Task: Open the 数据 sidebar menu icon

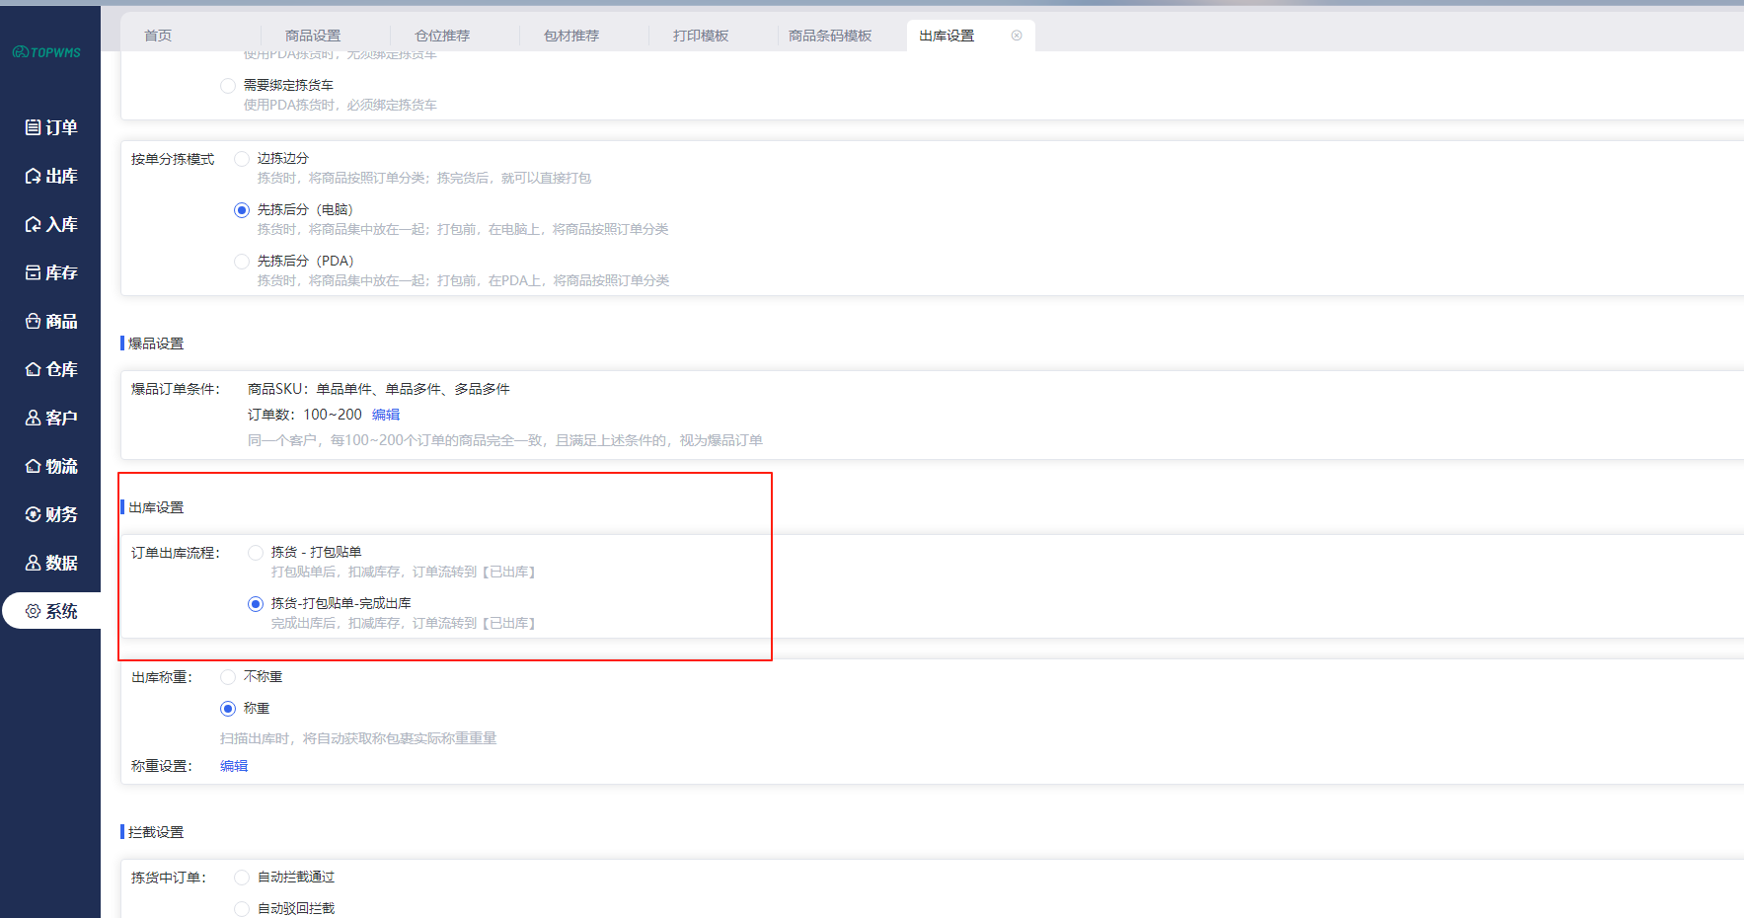Action: pyautogui.click(x=33, y=563)
